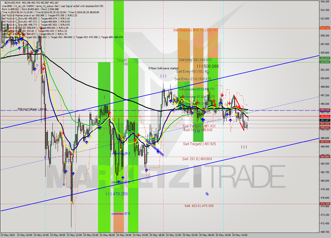Click the 'Sell 261.8 | 484.804' label

(197, 159)
